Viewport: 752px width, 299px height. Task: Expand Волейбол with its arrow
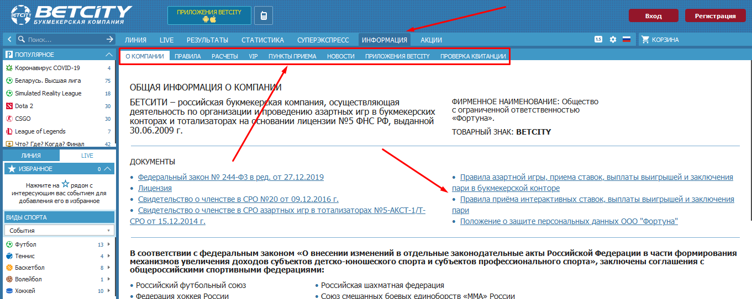(x=109, y=279)
